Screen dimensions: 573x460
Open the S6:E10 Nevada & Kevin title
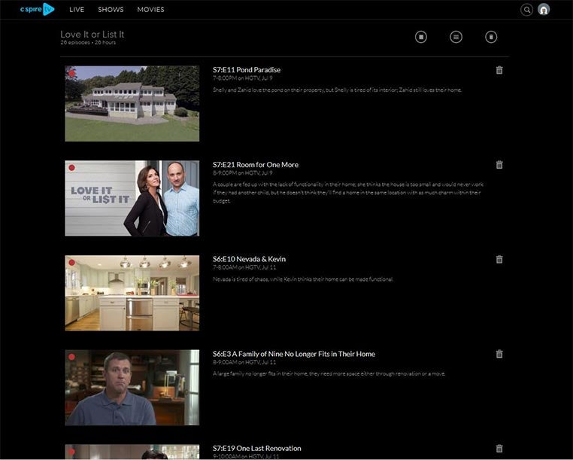click(249, 259)
